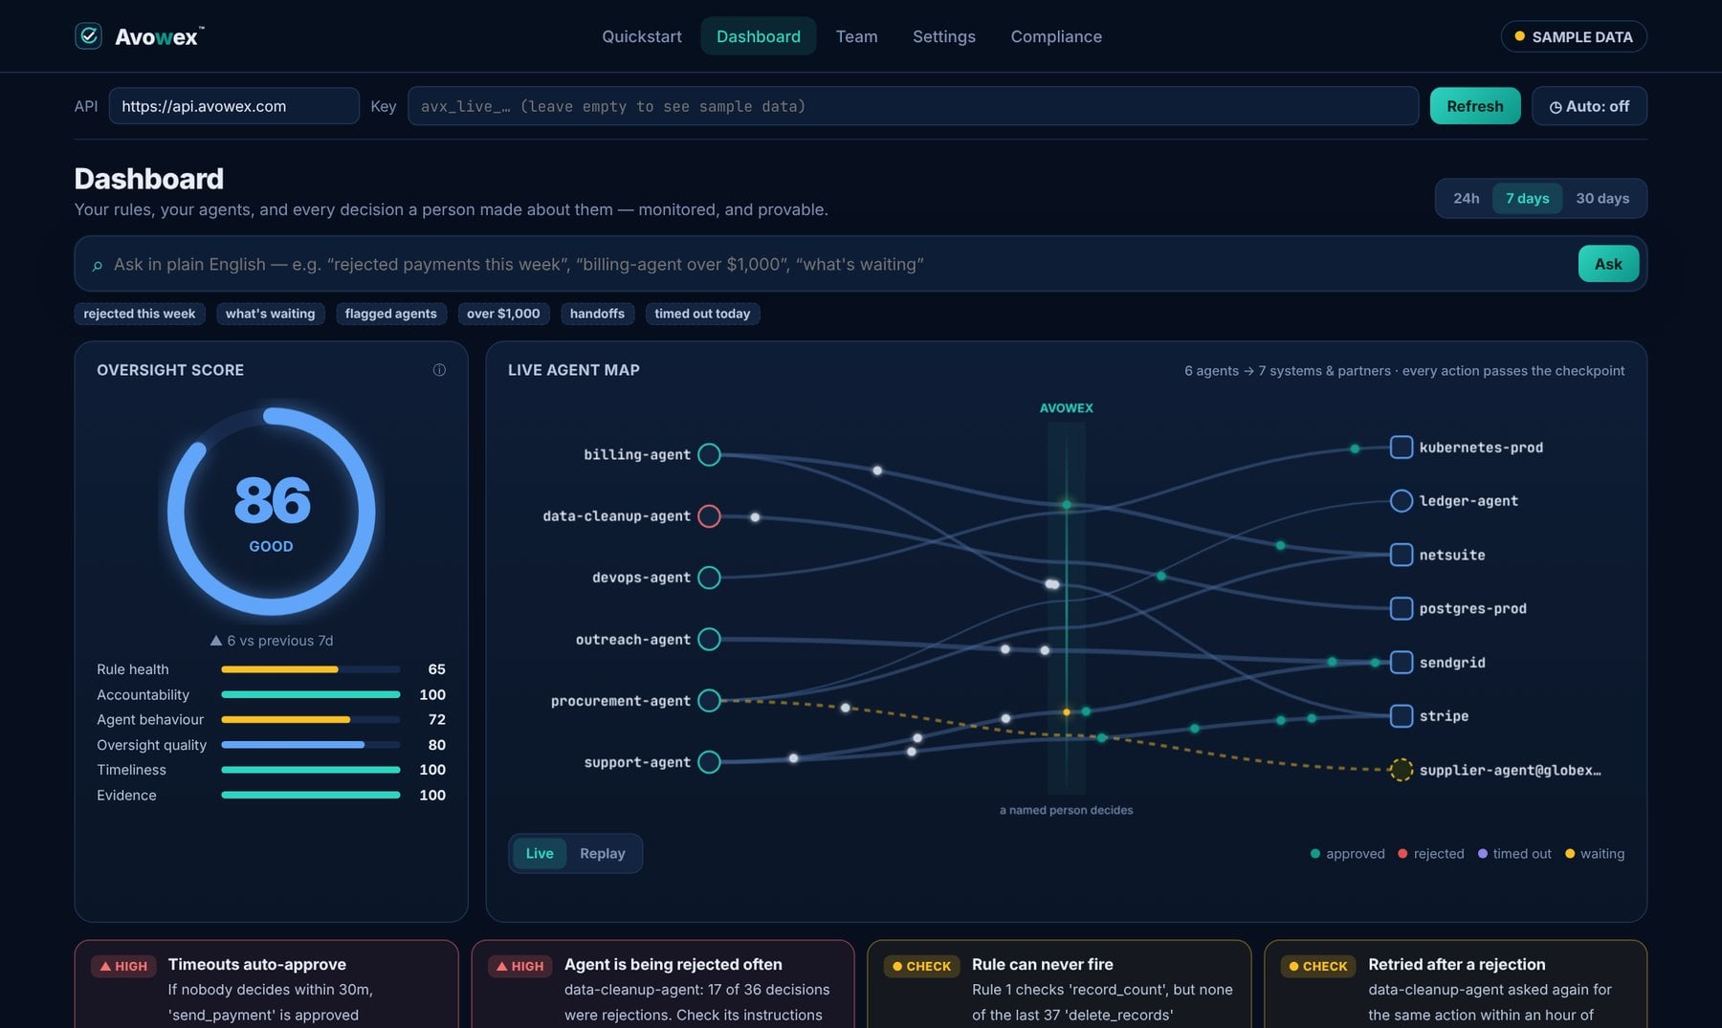Click the stripe system square icon
1722x1028 pixels.
(1401, 715)
